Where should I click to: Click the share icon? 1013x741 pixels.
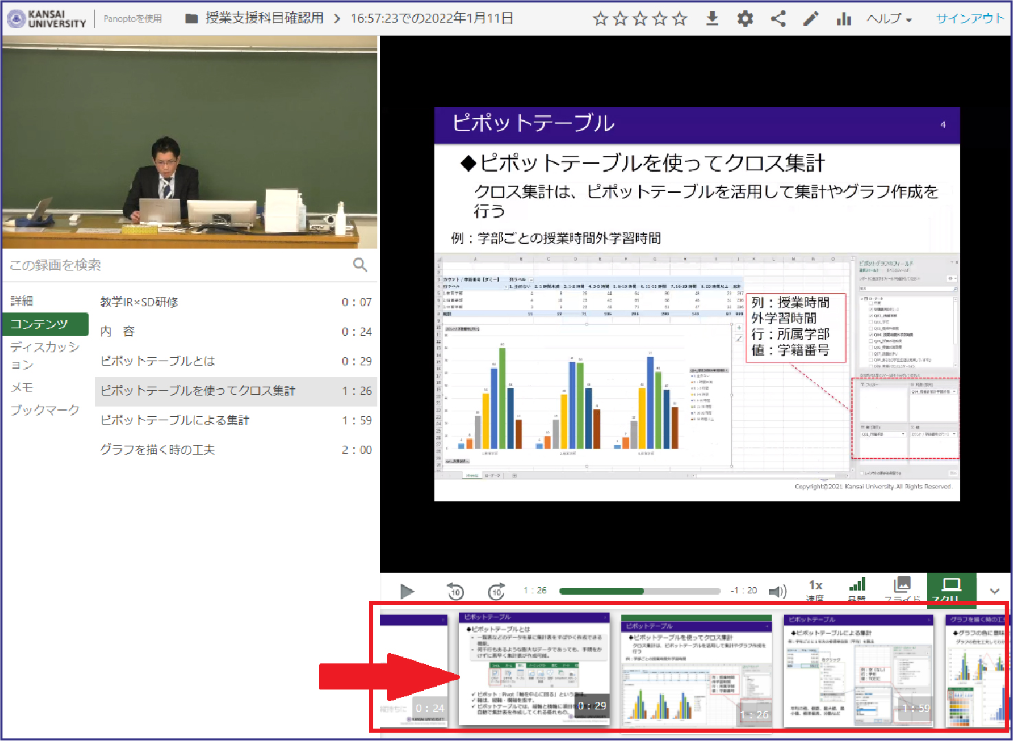[x=778, y=19]
